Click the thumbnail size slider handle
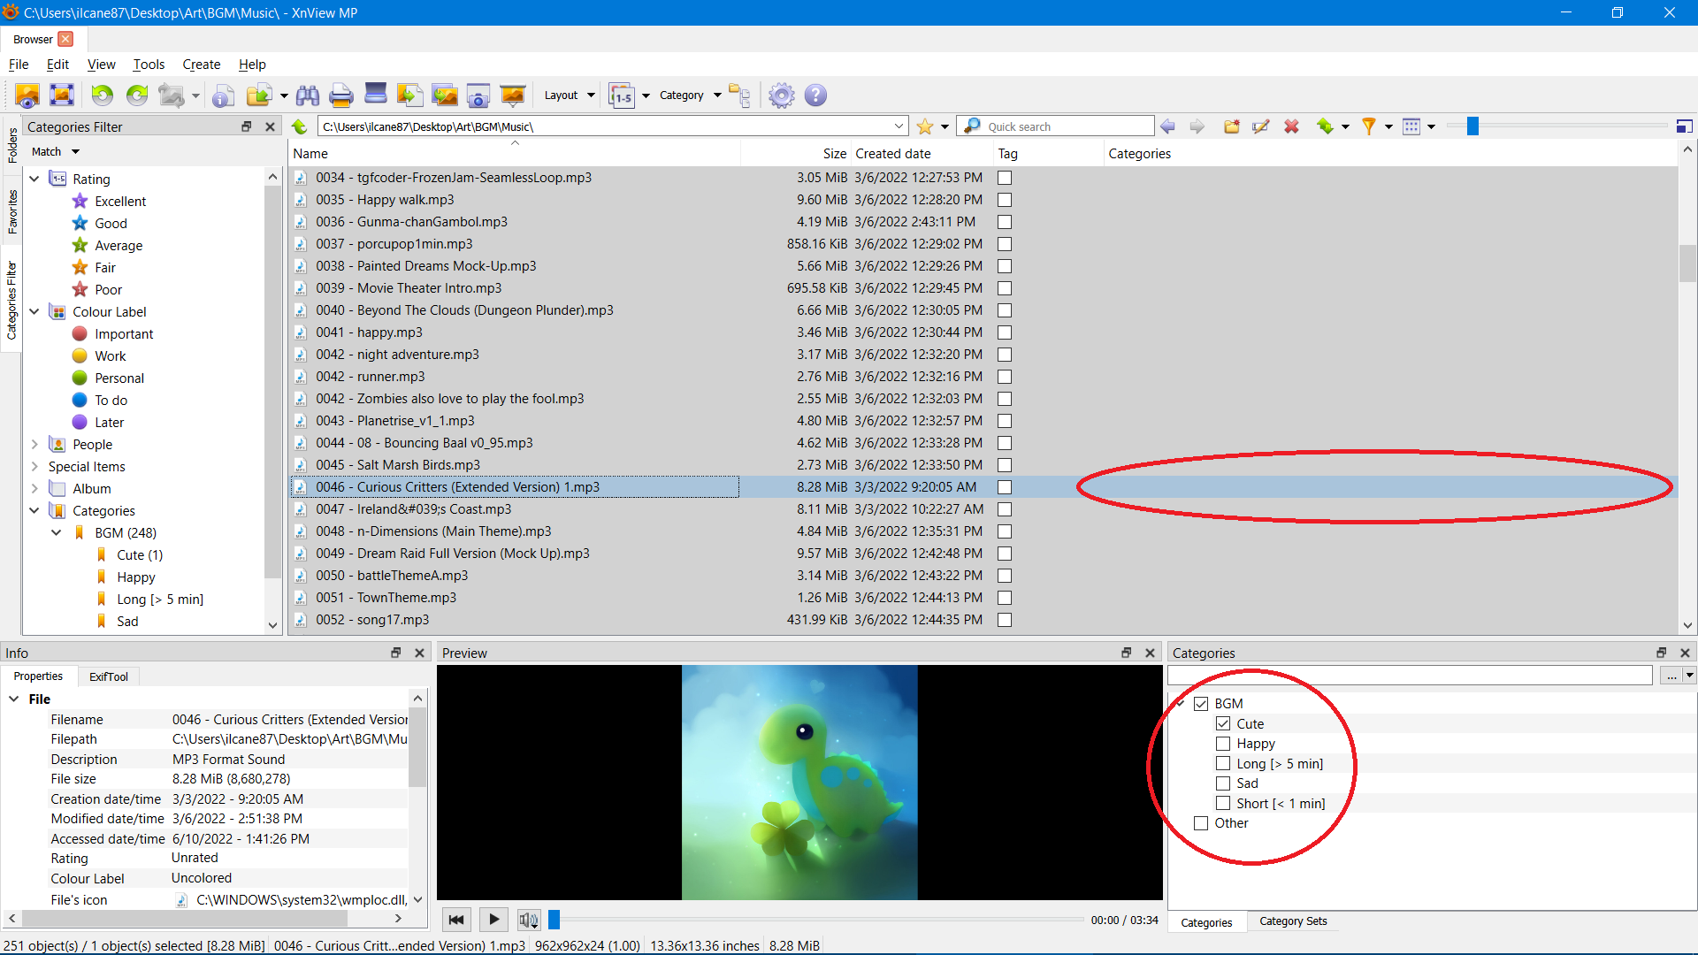1698x955 pixels. coord(1472,126)
